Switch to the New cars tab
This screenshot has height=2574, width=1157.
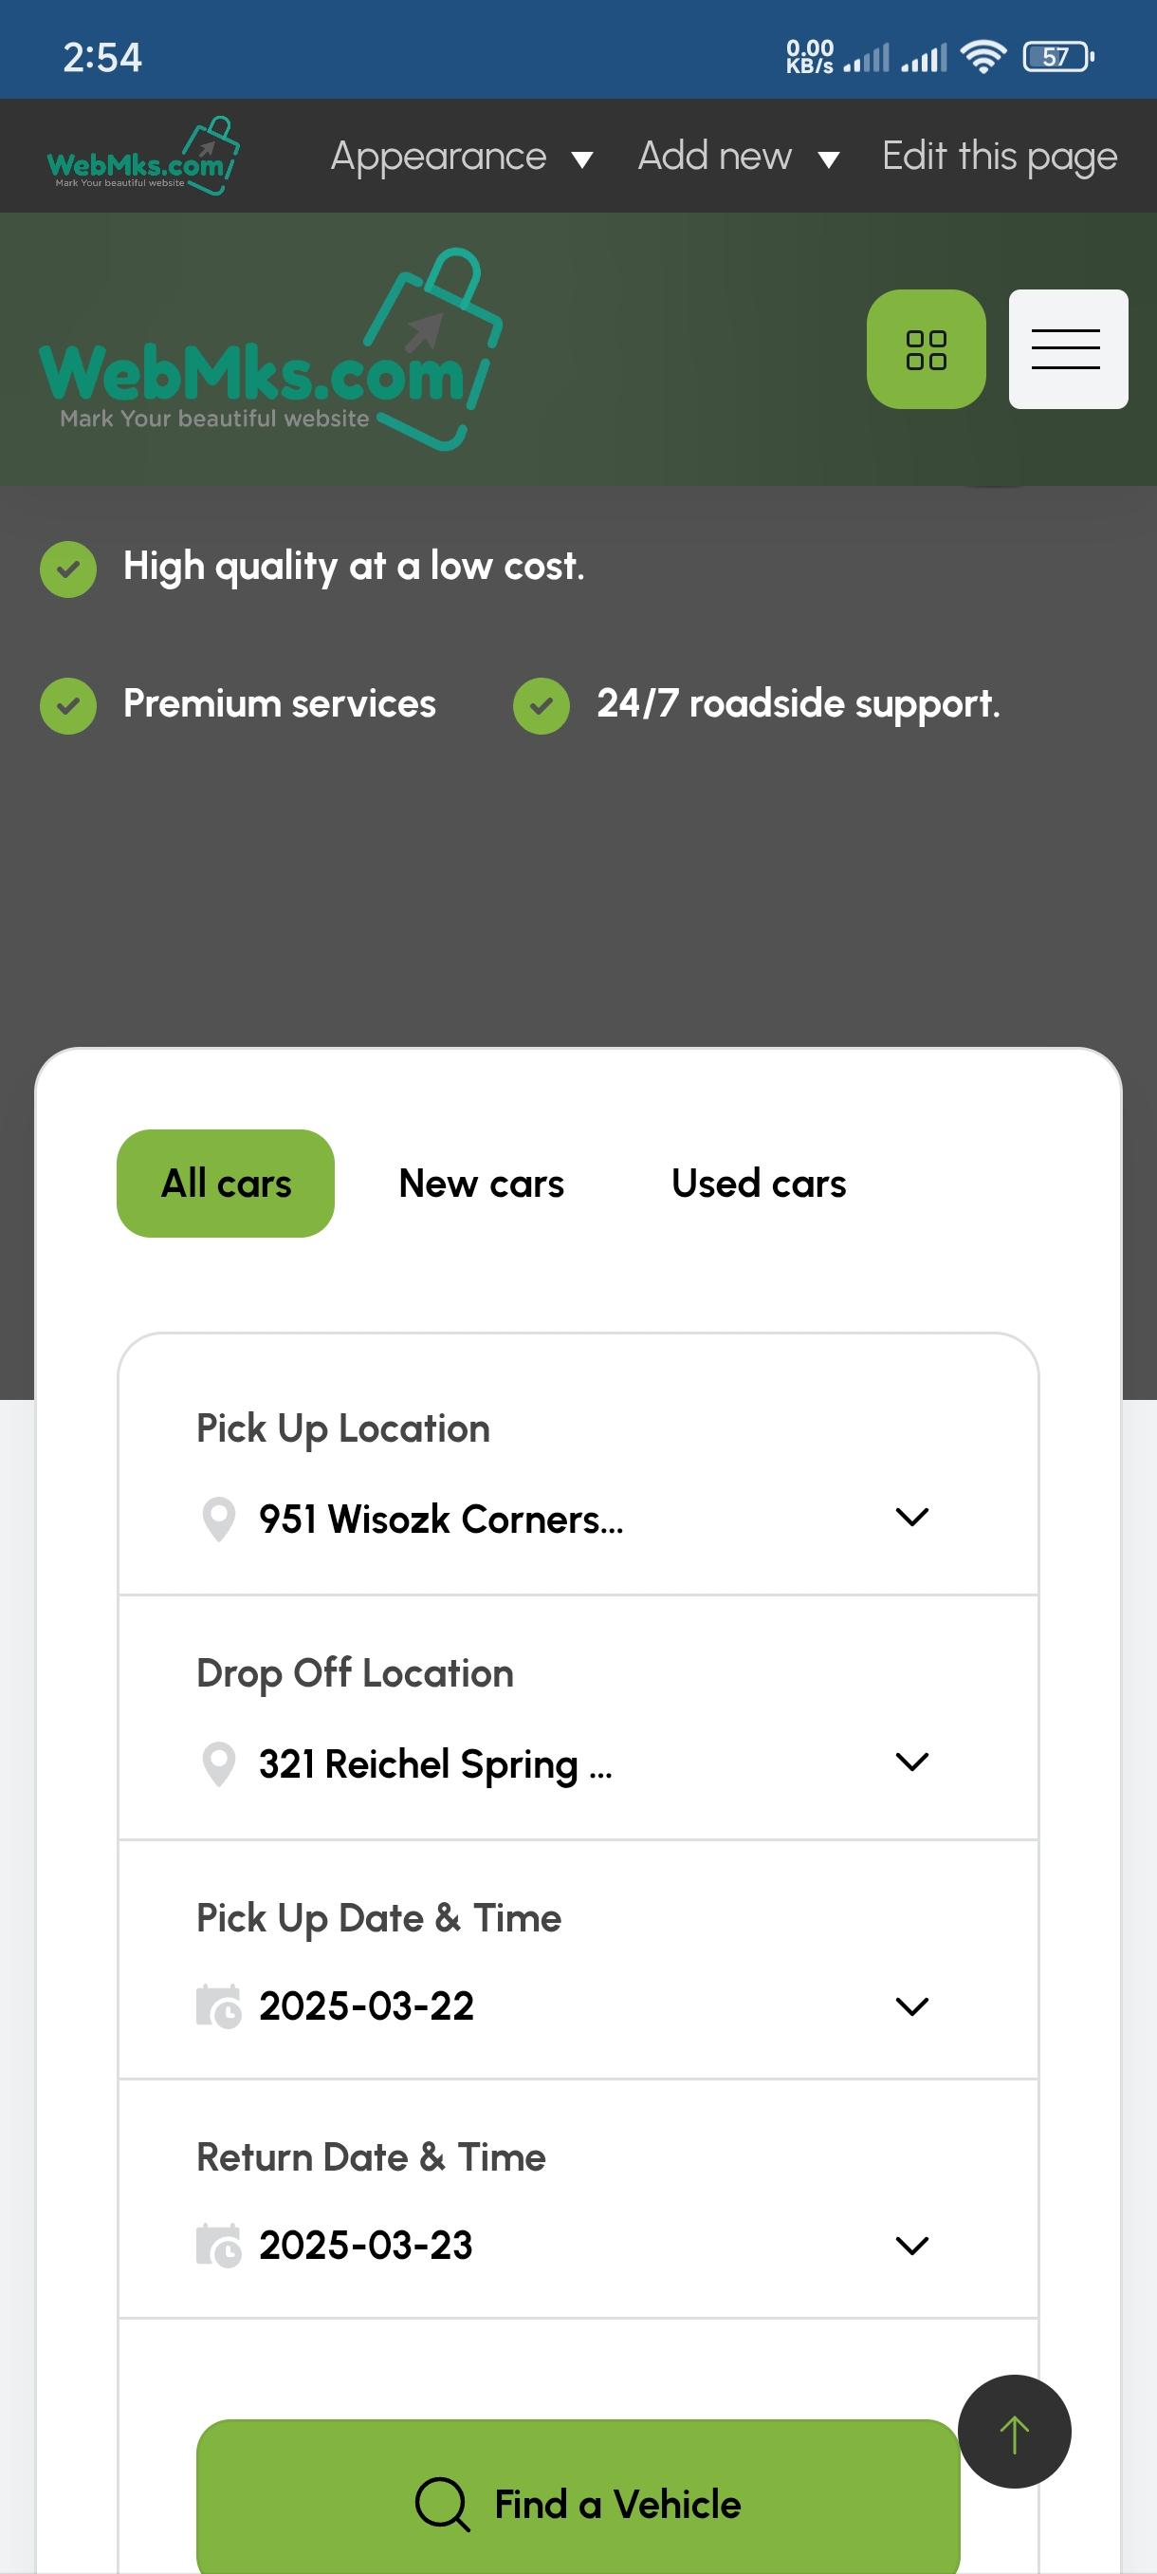pyautogui.click(x=481, y=1184)
